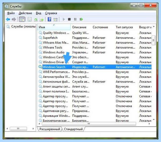Select the Quality Windows service row
This screenshot has width=161, height=142.
95,33
